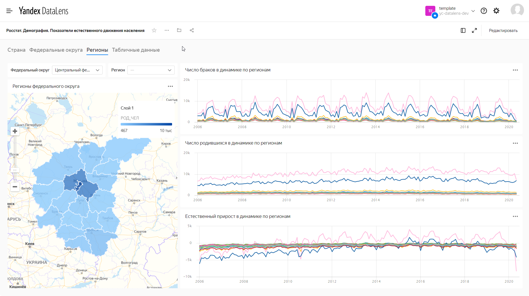Move dashboard using folder icon

tap(179, 30)
